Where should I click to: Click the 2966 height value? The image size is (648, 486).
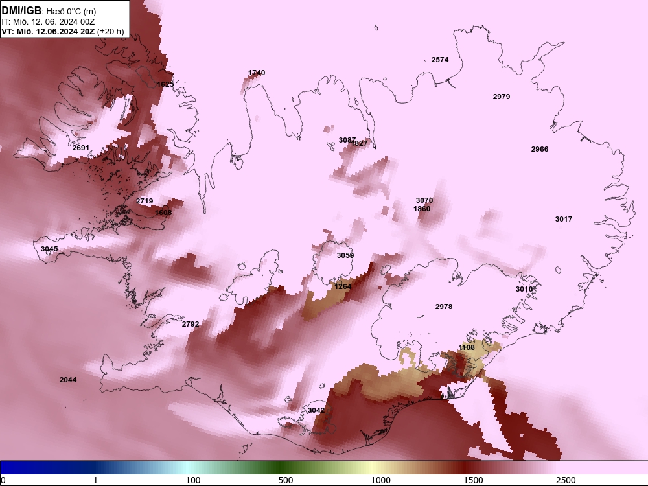click(x=540, y=149)
